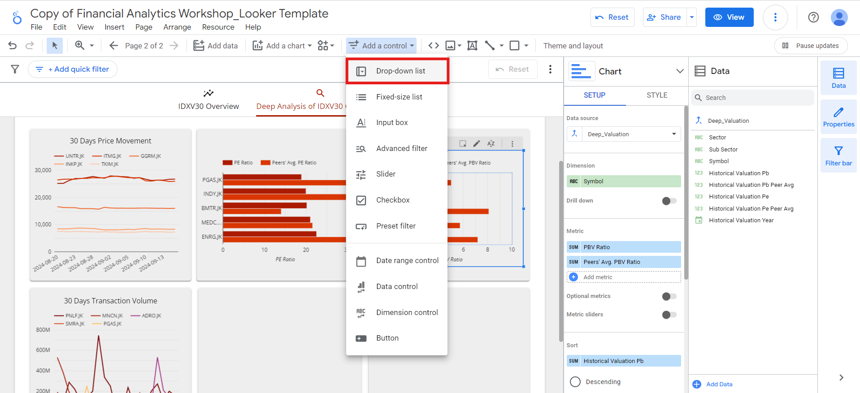
Task: Click Looker Studio logo
Action: click(17, 17)
